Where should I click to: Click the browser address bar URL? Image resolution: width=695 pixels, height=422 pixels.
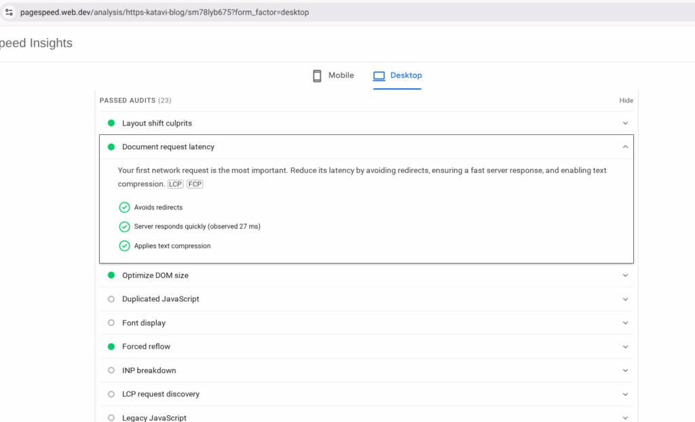point(163,12)
